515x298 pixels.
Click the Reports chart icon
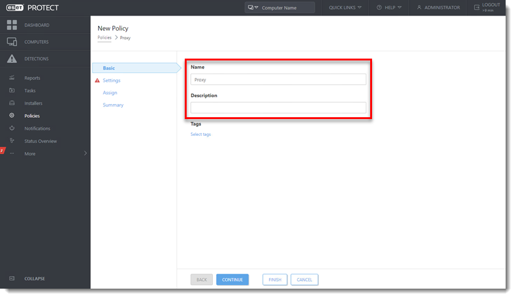[12, 78]
